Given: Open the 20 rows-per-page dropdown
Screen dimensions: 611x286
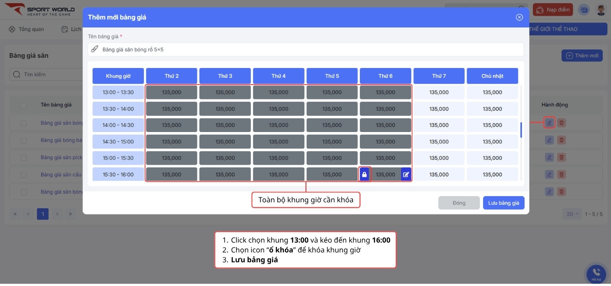Looking at the screenshot, I should point(573,214).
